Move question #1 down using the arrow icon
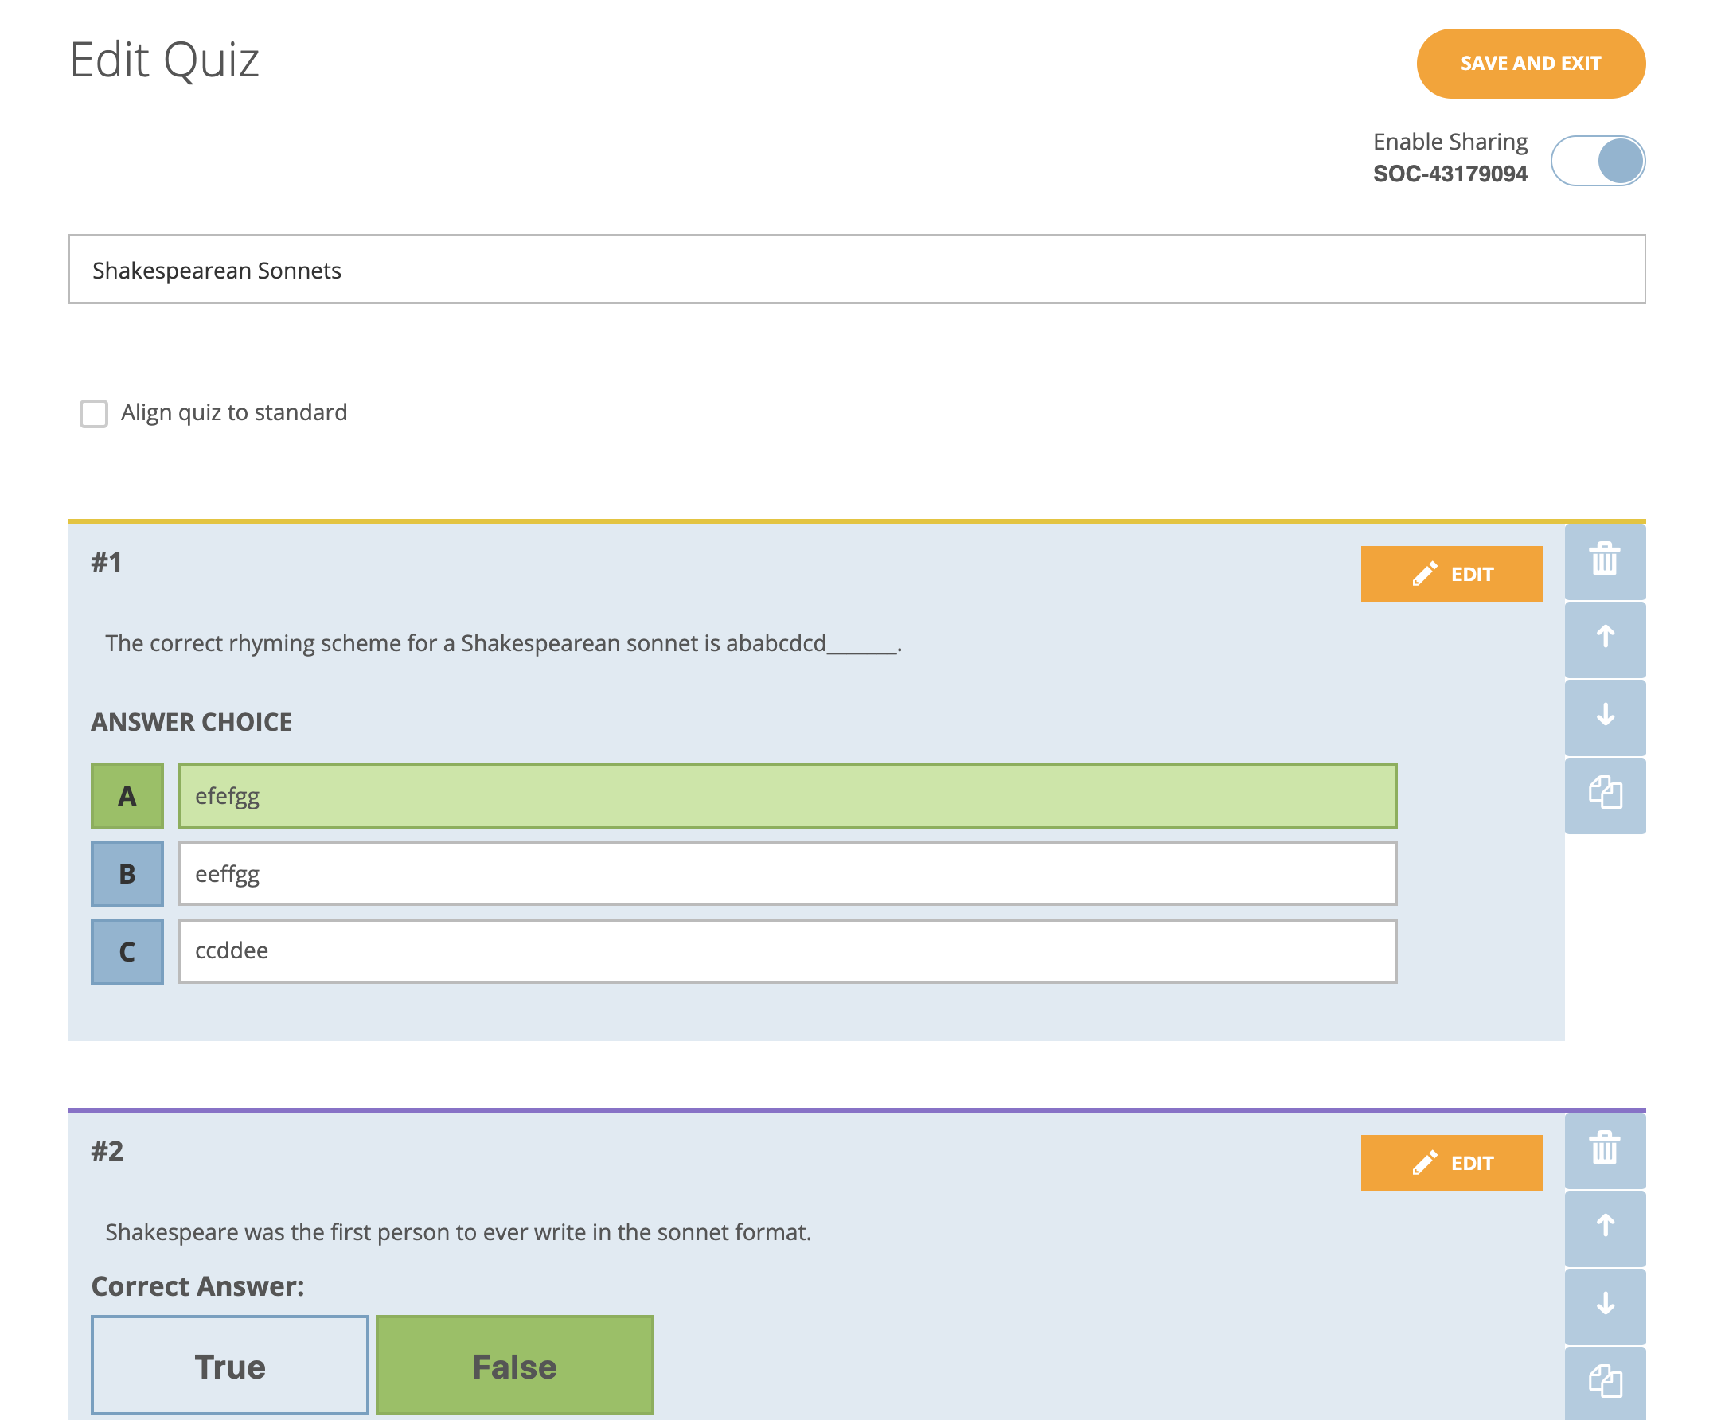Viewport: 1721px width, 1420px height. 1604,717
